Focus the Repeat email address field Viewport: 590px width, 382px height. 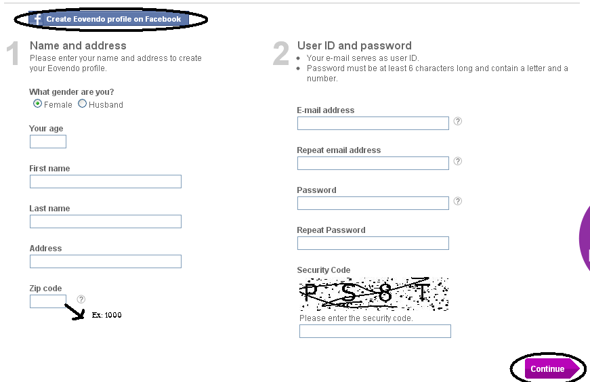373,163
